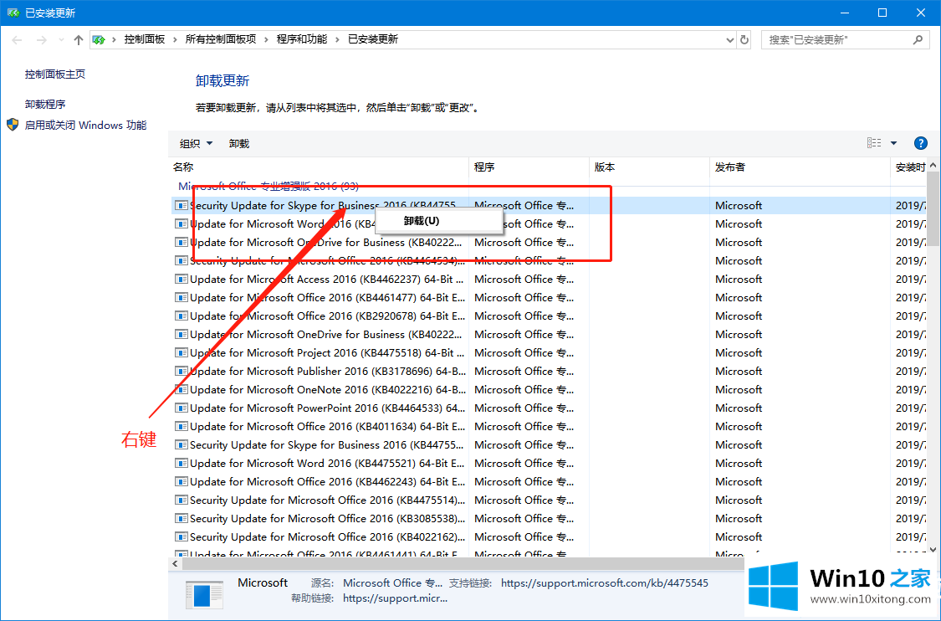The height and width of the screenshot is (621, 941).
Task: Click the 已安装更新 title bar window icon
Action: tap(13, 13)
